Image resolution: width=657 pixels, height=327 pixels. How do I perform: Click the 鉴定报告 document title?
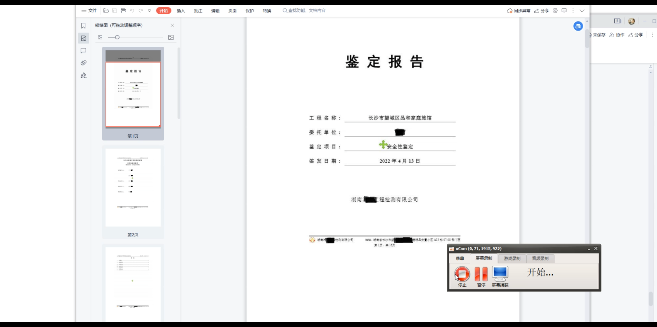pos(384,62)
